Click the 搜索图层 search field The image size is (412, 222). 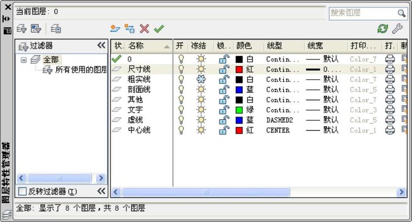click(363, 13)
